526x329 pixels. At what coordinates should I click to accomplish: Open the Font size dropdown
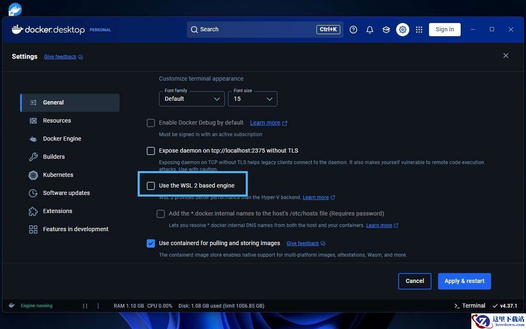tap(253, 99)
